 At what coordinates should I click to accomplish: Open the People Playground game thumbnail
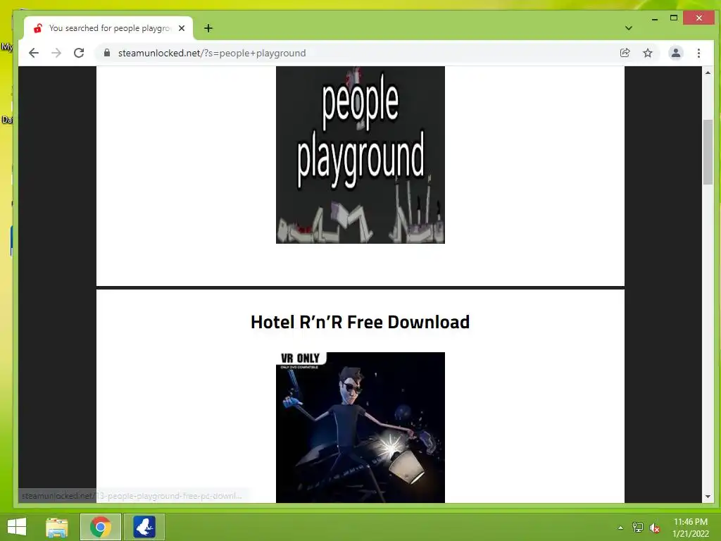(360, 154)
